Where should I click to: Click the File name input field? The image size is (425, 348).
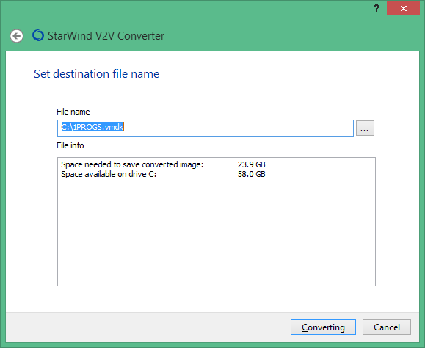coord(206,128)
